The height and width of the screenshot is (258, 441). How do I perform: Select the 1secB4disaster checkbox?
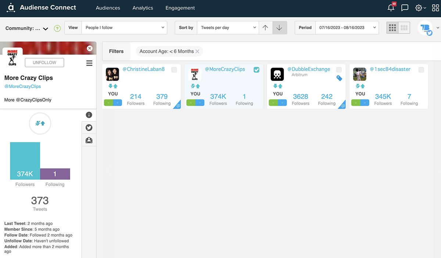[x=421, y=70]
